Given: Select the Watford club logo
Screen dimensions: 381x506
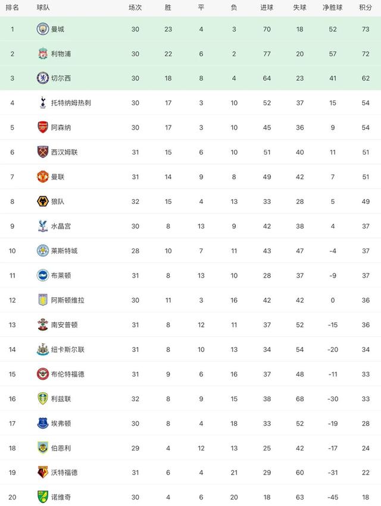Looking at the screenshot, I should tap(43, 473).
